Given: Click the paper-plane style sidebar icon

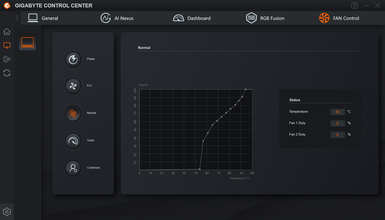Looking at the screenshot, I should click(x=7, y=59).
